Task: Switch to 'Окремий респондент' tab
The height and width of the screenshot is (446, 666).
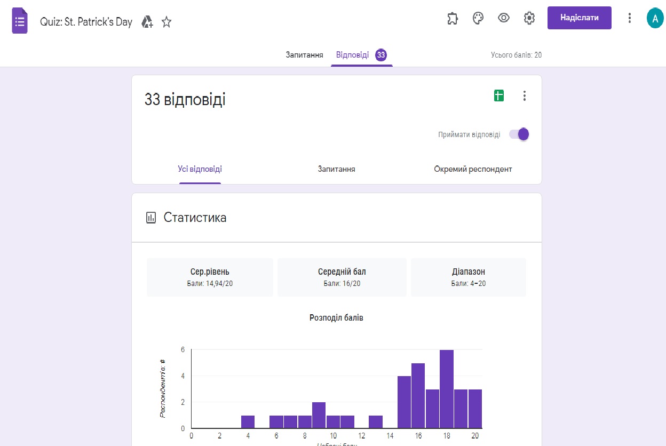Action: pos(473,169)
